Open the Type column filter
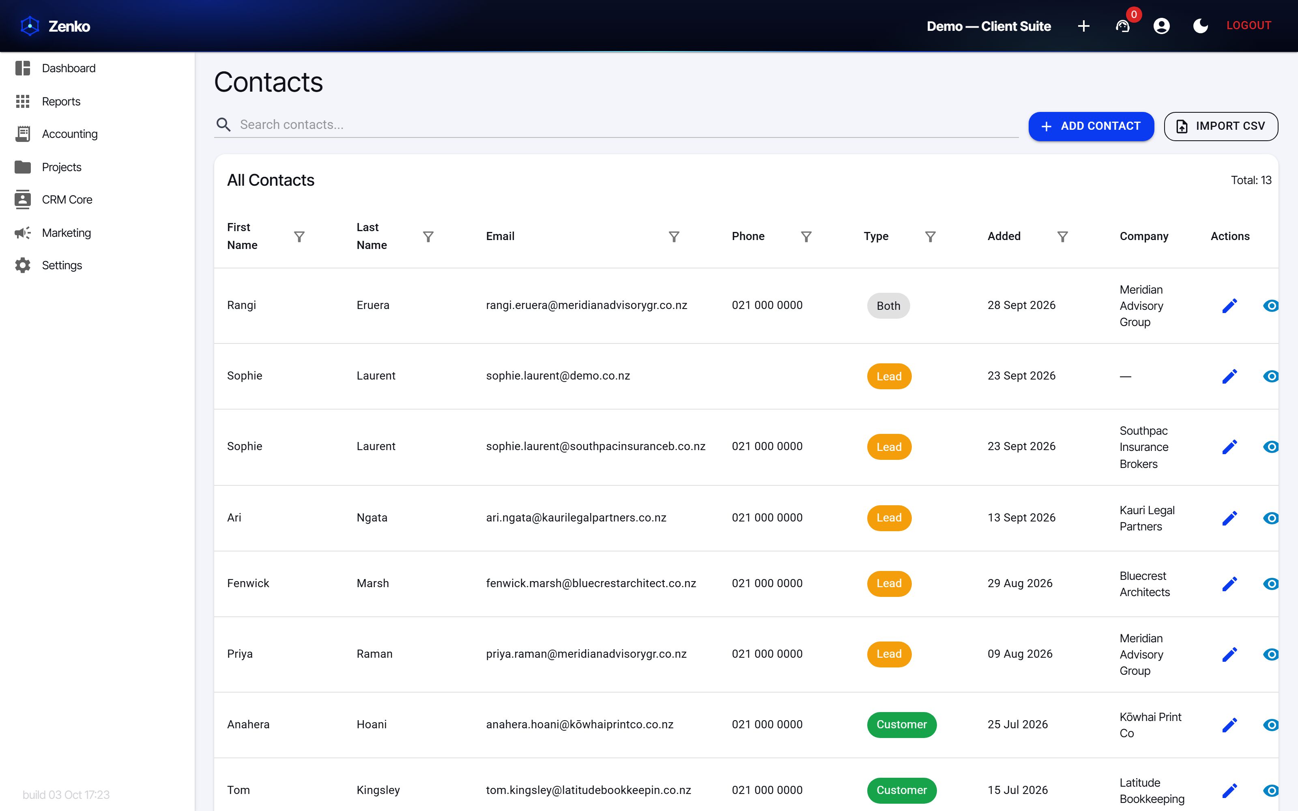This screenshot has height=811, width=1298. tap(931, 236)
